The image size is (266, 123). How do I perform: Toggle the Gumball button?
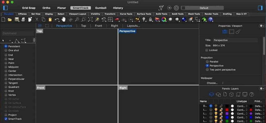click(101, 8)
